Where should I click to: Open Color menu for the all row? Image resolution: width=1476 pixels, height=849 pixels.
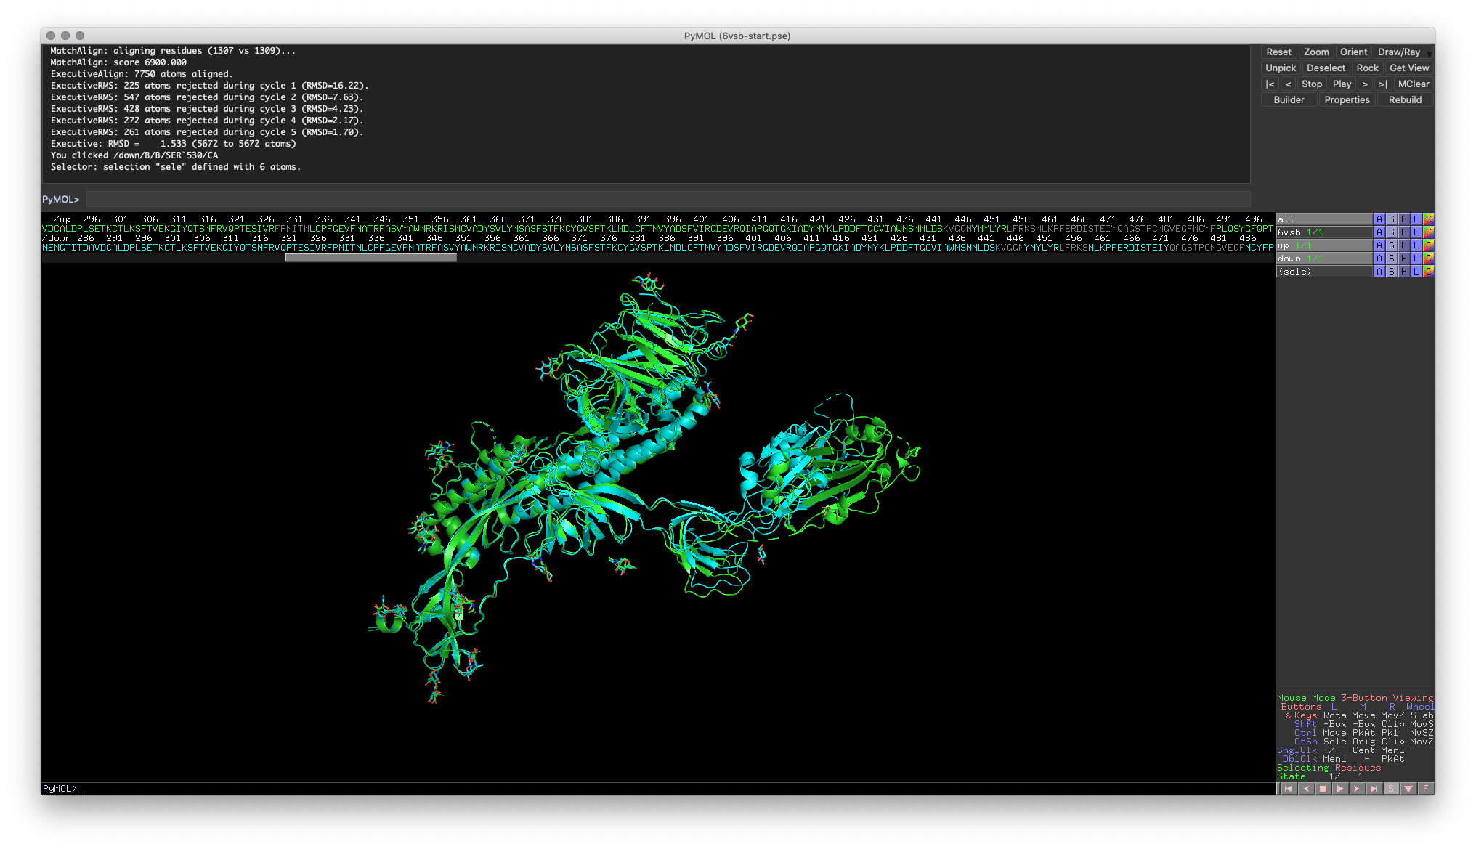tap(1428, 219)
